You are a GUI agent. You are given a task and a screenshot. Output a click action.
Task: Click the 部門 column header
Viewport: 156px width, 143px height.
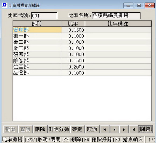pos(37,24)
